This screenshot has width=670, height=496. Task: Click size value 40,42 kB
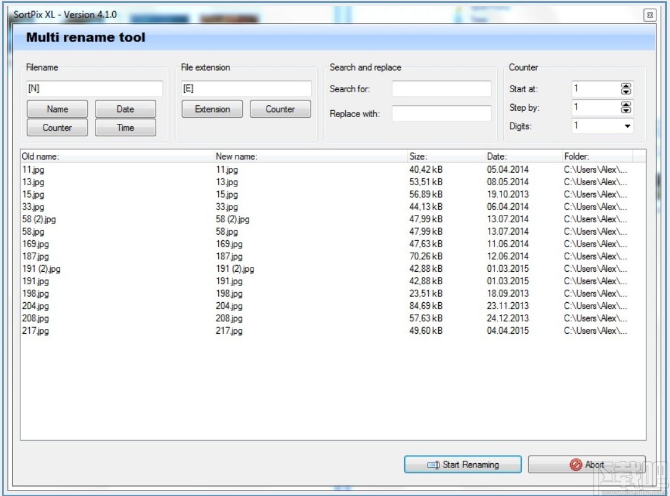(x=426, y=170)
